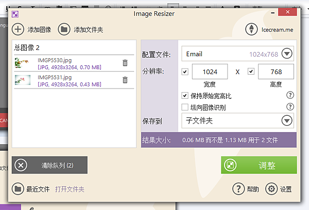Toggle the width checkbox next to 1024
309x210 pixels.
click(185, 72)
